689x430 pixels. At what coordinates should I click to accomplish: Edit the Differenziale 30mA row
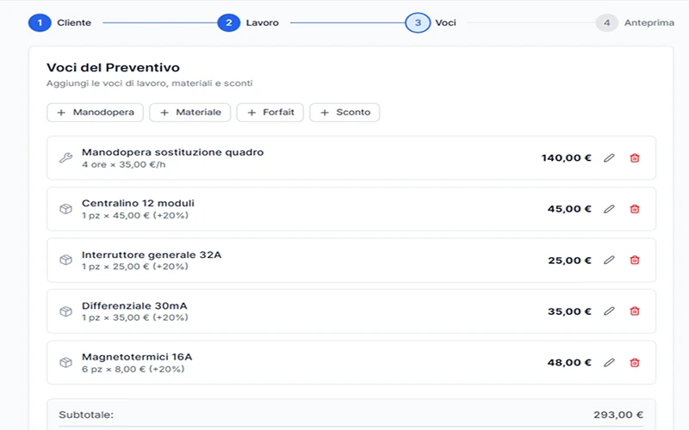click(609, 311)
